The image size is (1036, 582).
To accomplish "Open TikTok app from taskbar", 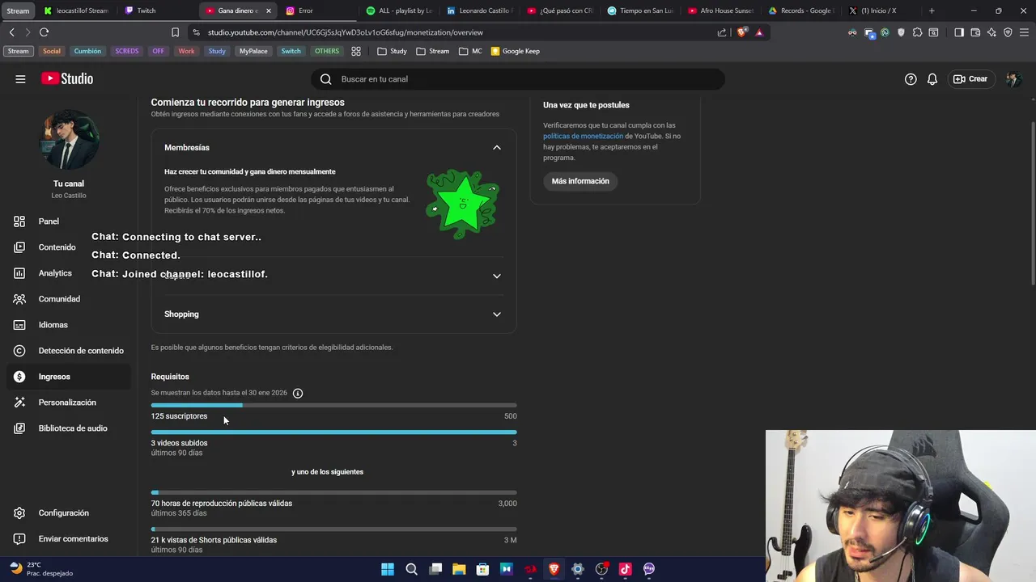I will [x=625, y=569].
